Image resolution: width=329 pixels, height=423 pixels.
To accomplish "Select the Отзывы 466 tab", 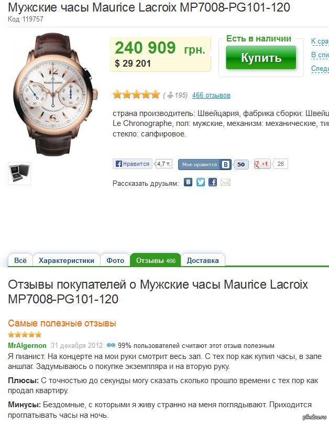I will (156, 260).
